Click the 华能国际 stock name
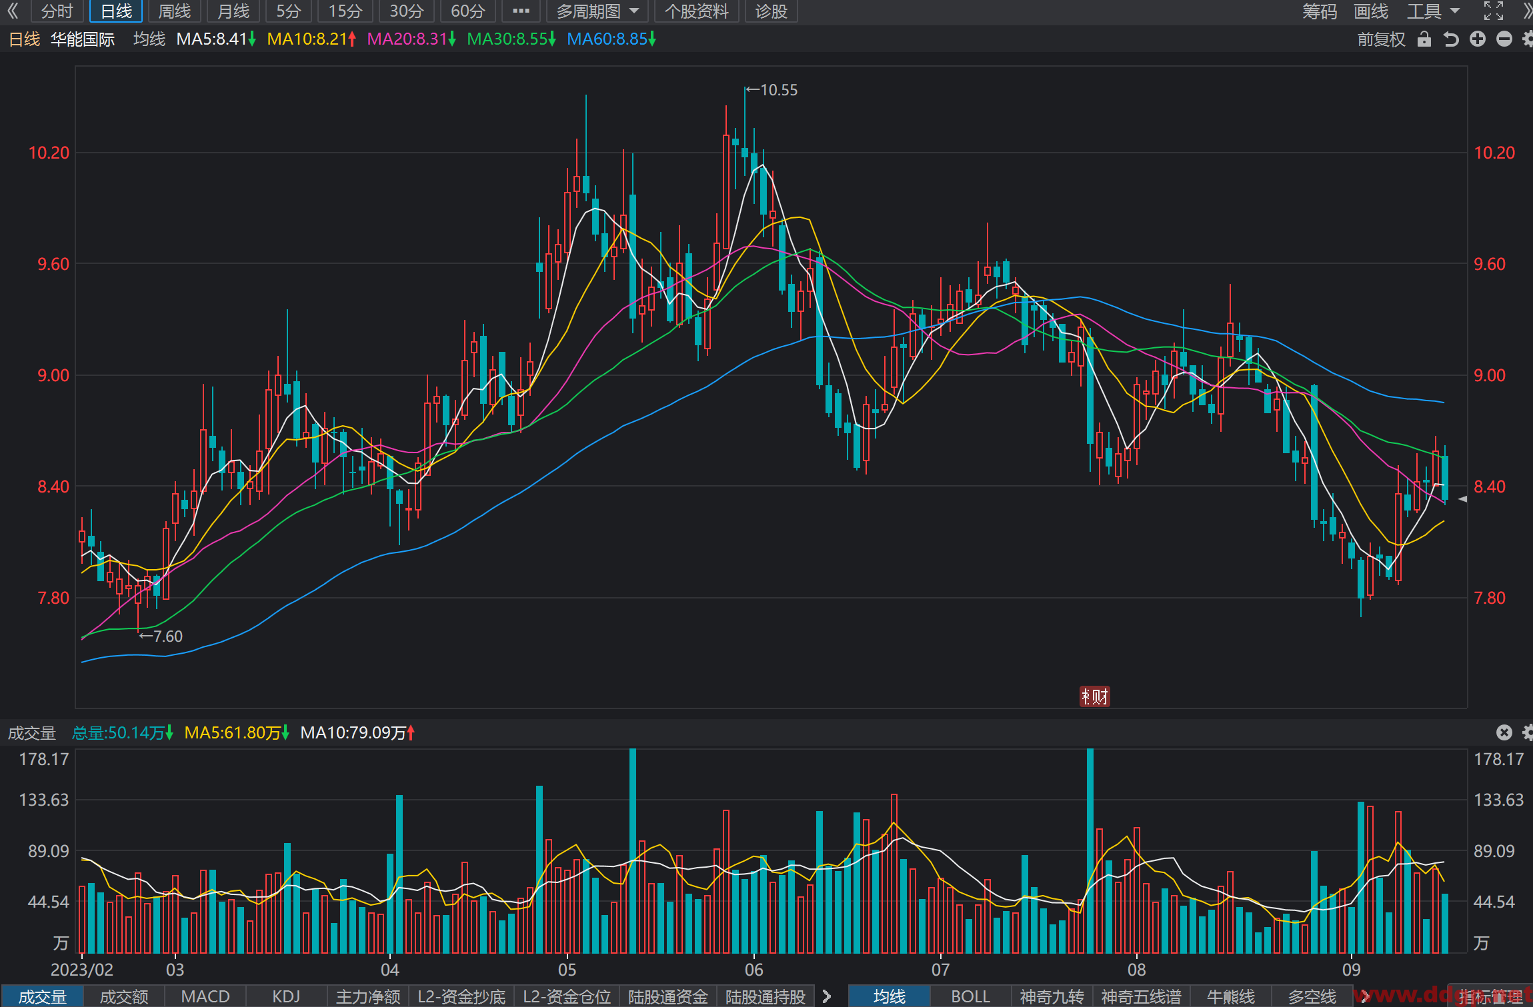The image size is (1533, 1007). coord(83,39)
